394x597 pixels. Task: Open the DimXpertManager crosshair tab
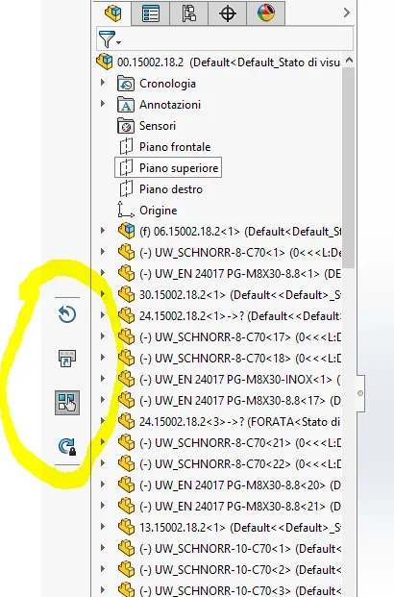coord(227,13)
